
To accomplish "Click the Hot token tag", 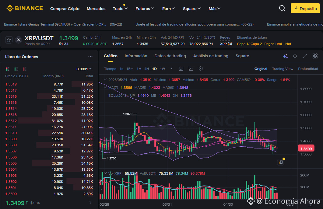I will pyautogui.click(x=288, y=44).
